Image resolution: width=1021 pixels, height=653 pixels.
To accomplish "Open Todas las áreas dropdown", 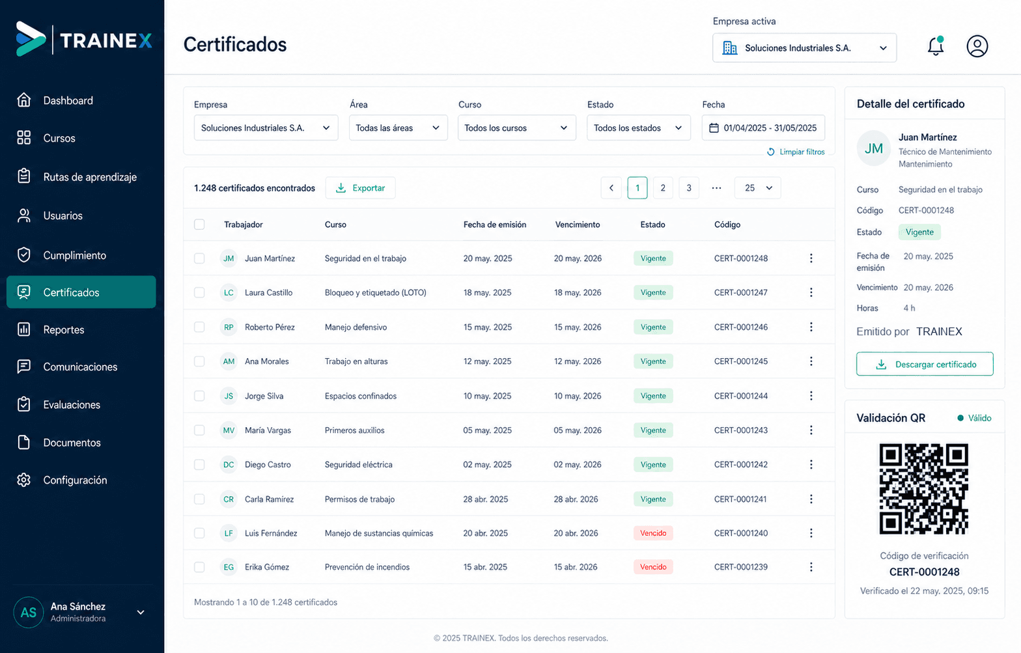I will coord(399,128).
